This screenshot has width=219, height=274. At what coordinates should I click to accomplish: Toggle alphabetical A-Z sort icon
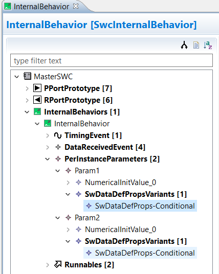click(x=208, y=45)
